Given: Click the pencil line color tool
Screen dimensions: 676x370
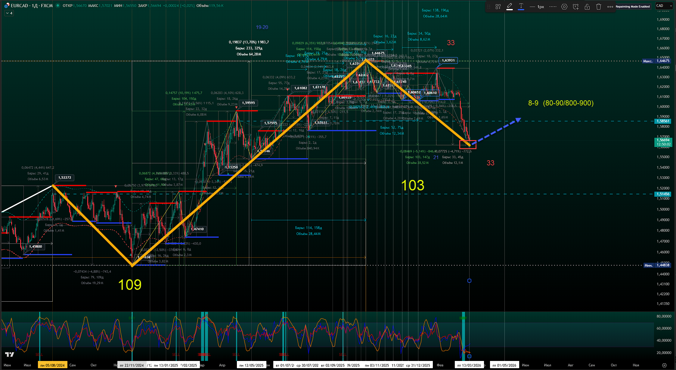Looking at the screenshot, I should click(510, 6).
